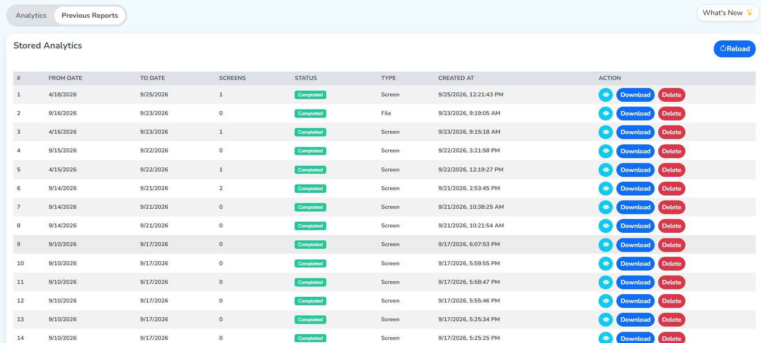Delete the report in row 1
The image size is (761, 343).
click(x=672, y=95)
